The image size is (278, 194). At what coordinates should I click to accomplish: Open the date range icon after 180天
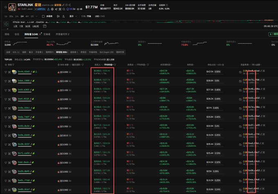[45, 26]
